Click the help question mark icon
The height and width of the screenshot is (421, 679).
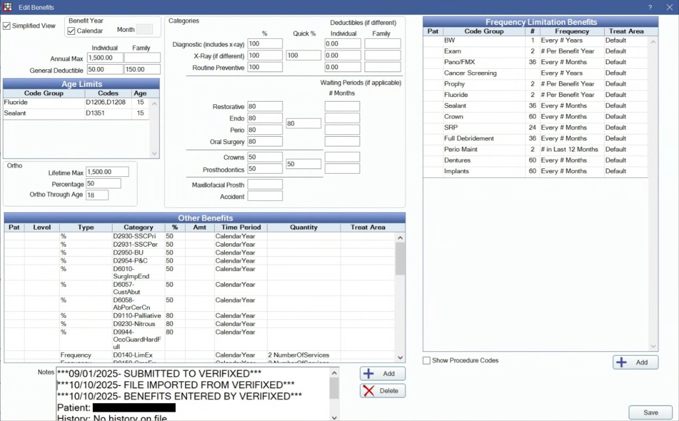tap(650, 7)
